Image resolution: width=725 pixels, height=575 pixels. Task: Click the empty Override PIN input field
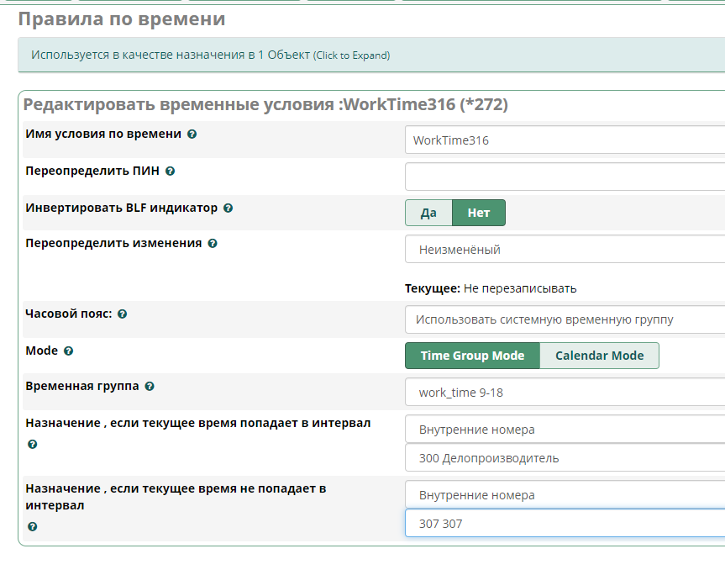pos(565,177)
